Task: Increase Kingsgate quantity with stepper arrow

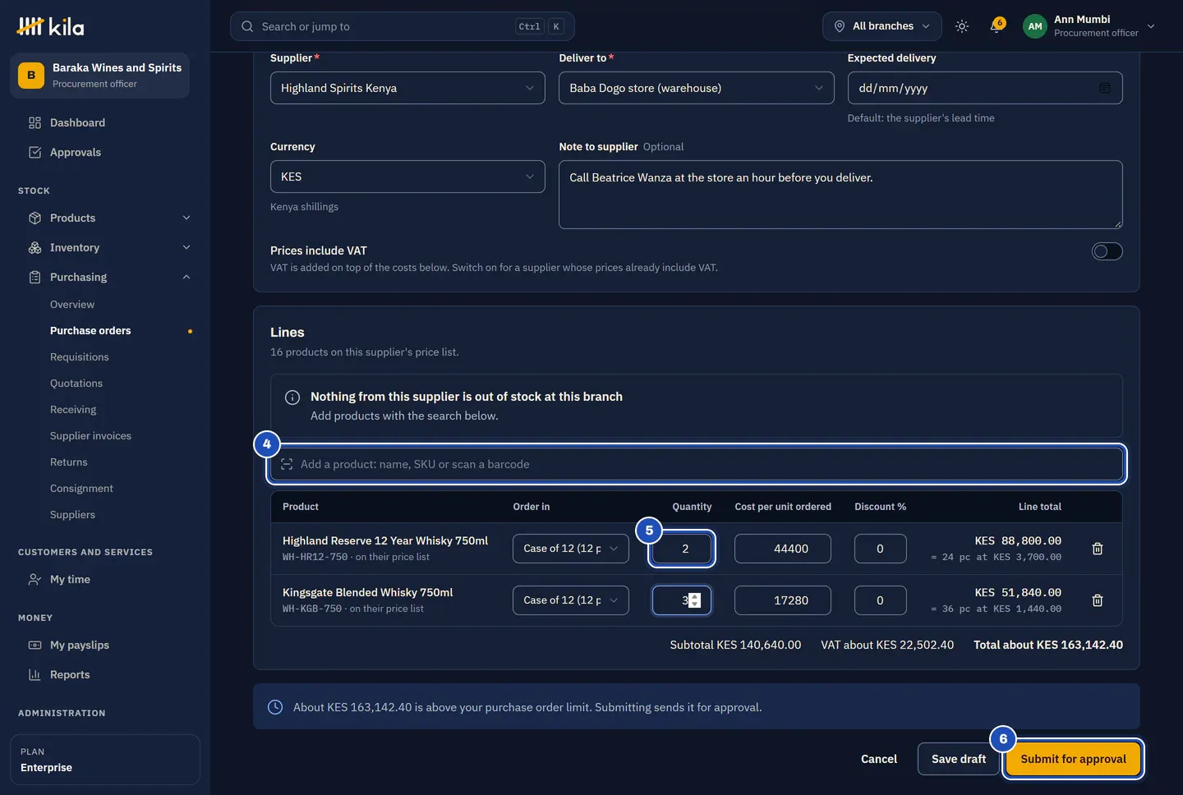Action: tap(695, 596)
